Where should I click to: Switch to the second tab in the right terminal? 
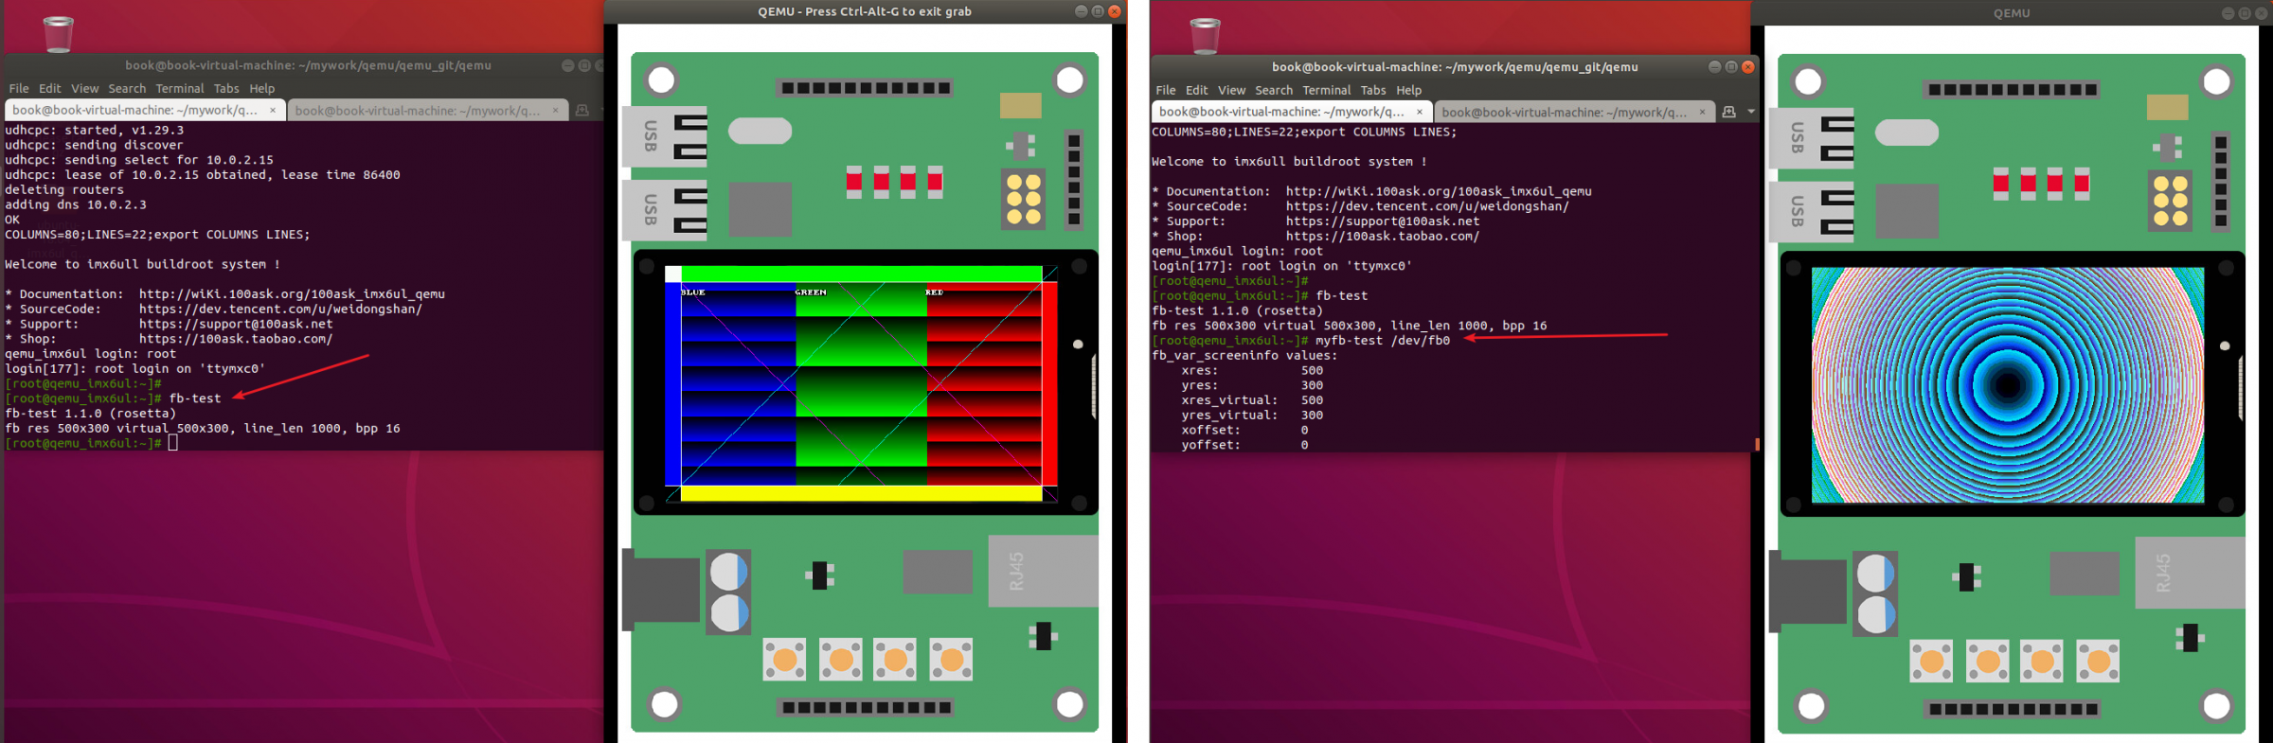click(1564, 112)
